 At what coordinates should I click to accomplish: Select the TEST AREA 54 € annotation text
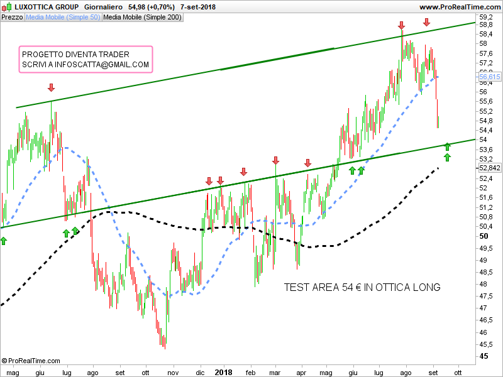[x=362, y=287]
